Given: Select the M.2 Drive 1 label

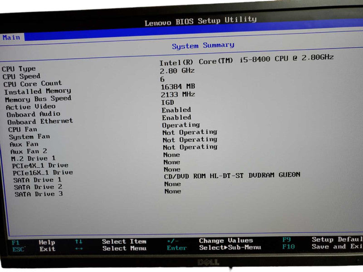Looking at the screenshot, I should pos(33,158).
